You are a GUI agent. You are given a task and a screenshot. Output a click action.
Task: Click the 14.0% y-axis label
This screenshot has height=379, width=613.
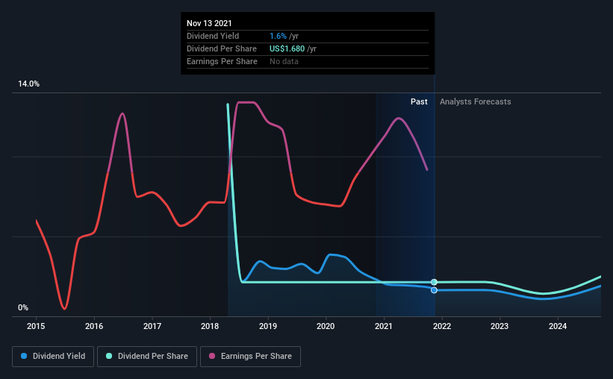pyautogui.click(x=29, y=84)
